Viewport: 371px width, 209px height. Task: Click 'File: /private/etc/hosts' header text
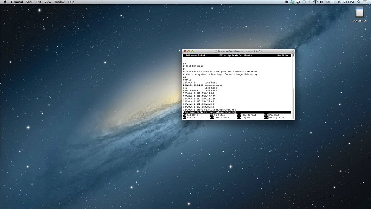pos(236,55)
